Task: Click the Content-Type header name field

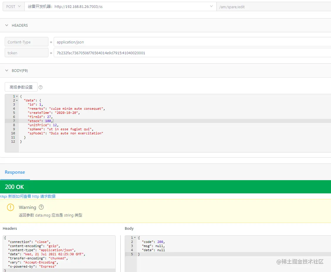Action: (27, 42)
